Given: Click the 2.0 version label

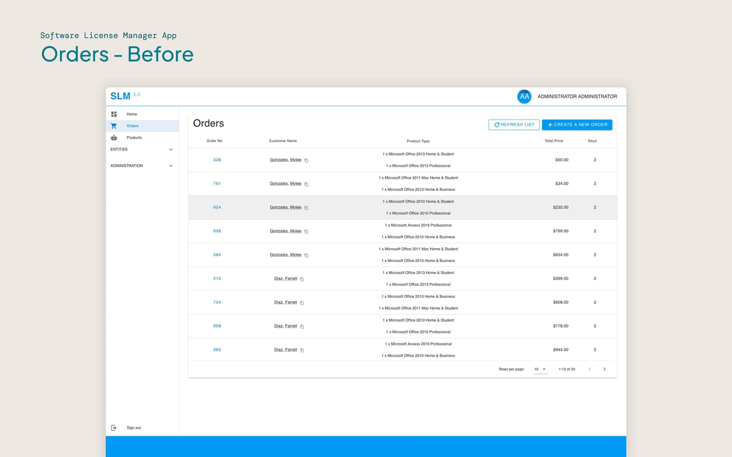Looking at the screenshot, I should click(137, 94).
